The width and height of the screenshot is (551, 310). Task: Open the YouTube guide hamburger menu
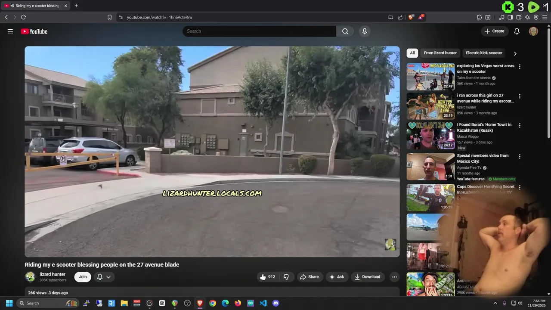pyautogui.click(x=10, y=31)
